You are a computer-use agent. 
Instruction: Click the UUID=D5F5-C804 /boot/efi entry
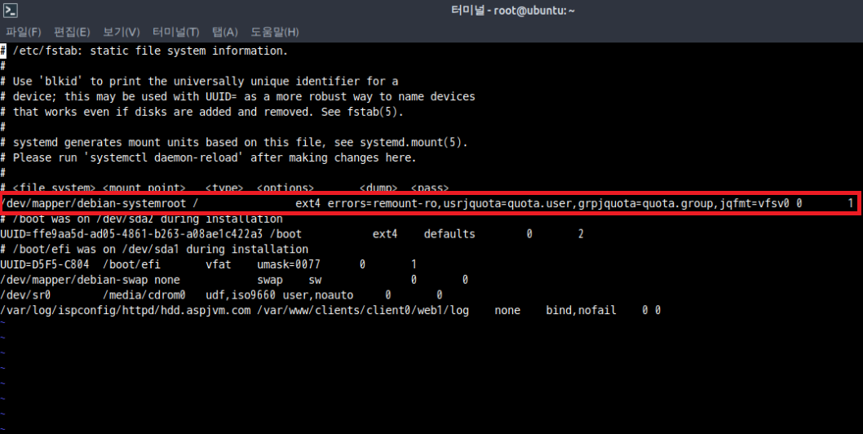[82, 265]
